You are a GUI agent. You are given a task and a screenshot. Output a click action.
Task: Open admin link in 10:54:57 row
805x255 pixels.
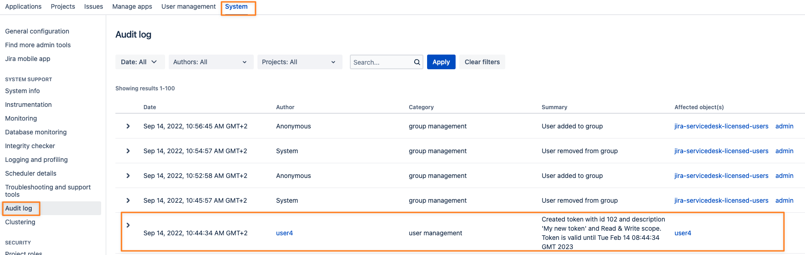click(x=784, y=151)
